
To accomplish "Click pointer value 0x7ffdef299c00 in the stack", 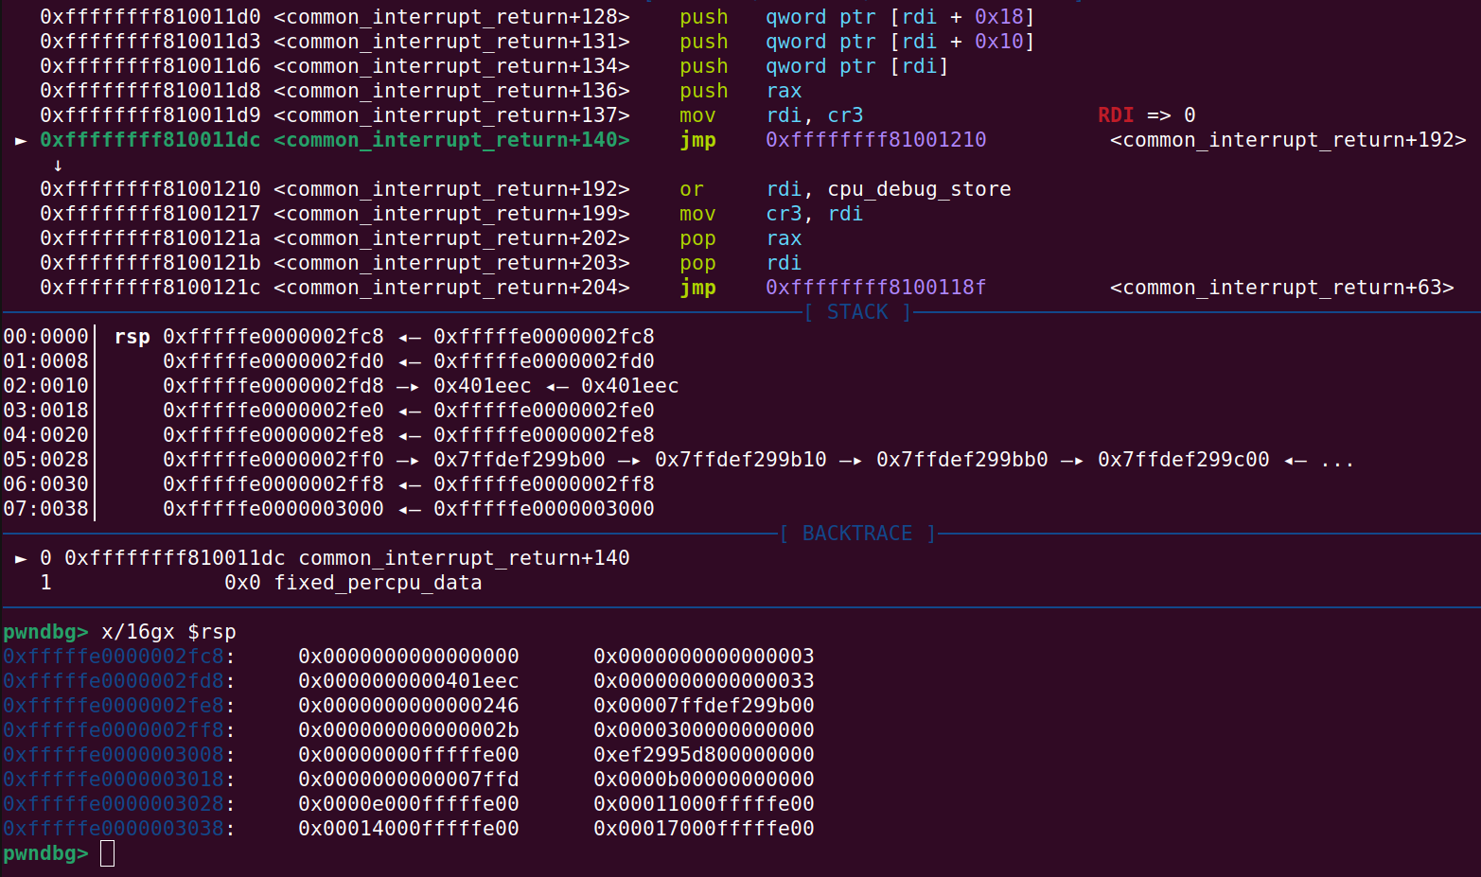I will tap(1183, 460).
